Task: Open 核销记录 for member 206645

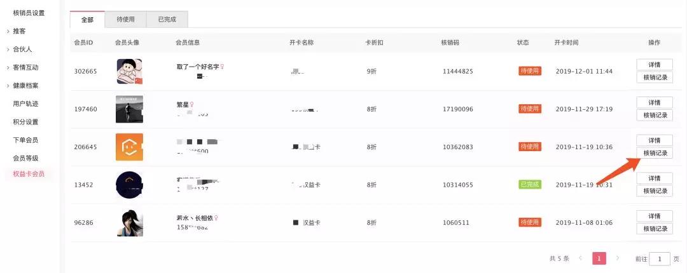Action: (655, 153)
